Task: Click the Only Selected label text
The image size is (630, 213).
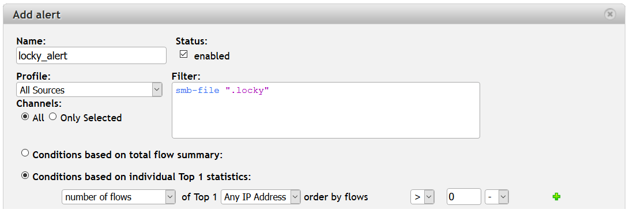Action: [91, 118]
